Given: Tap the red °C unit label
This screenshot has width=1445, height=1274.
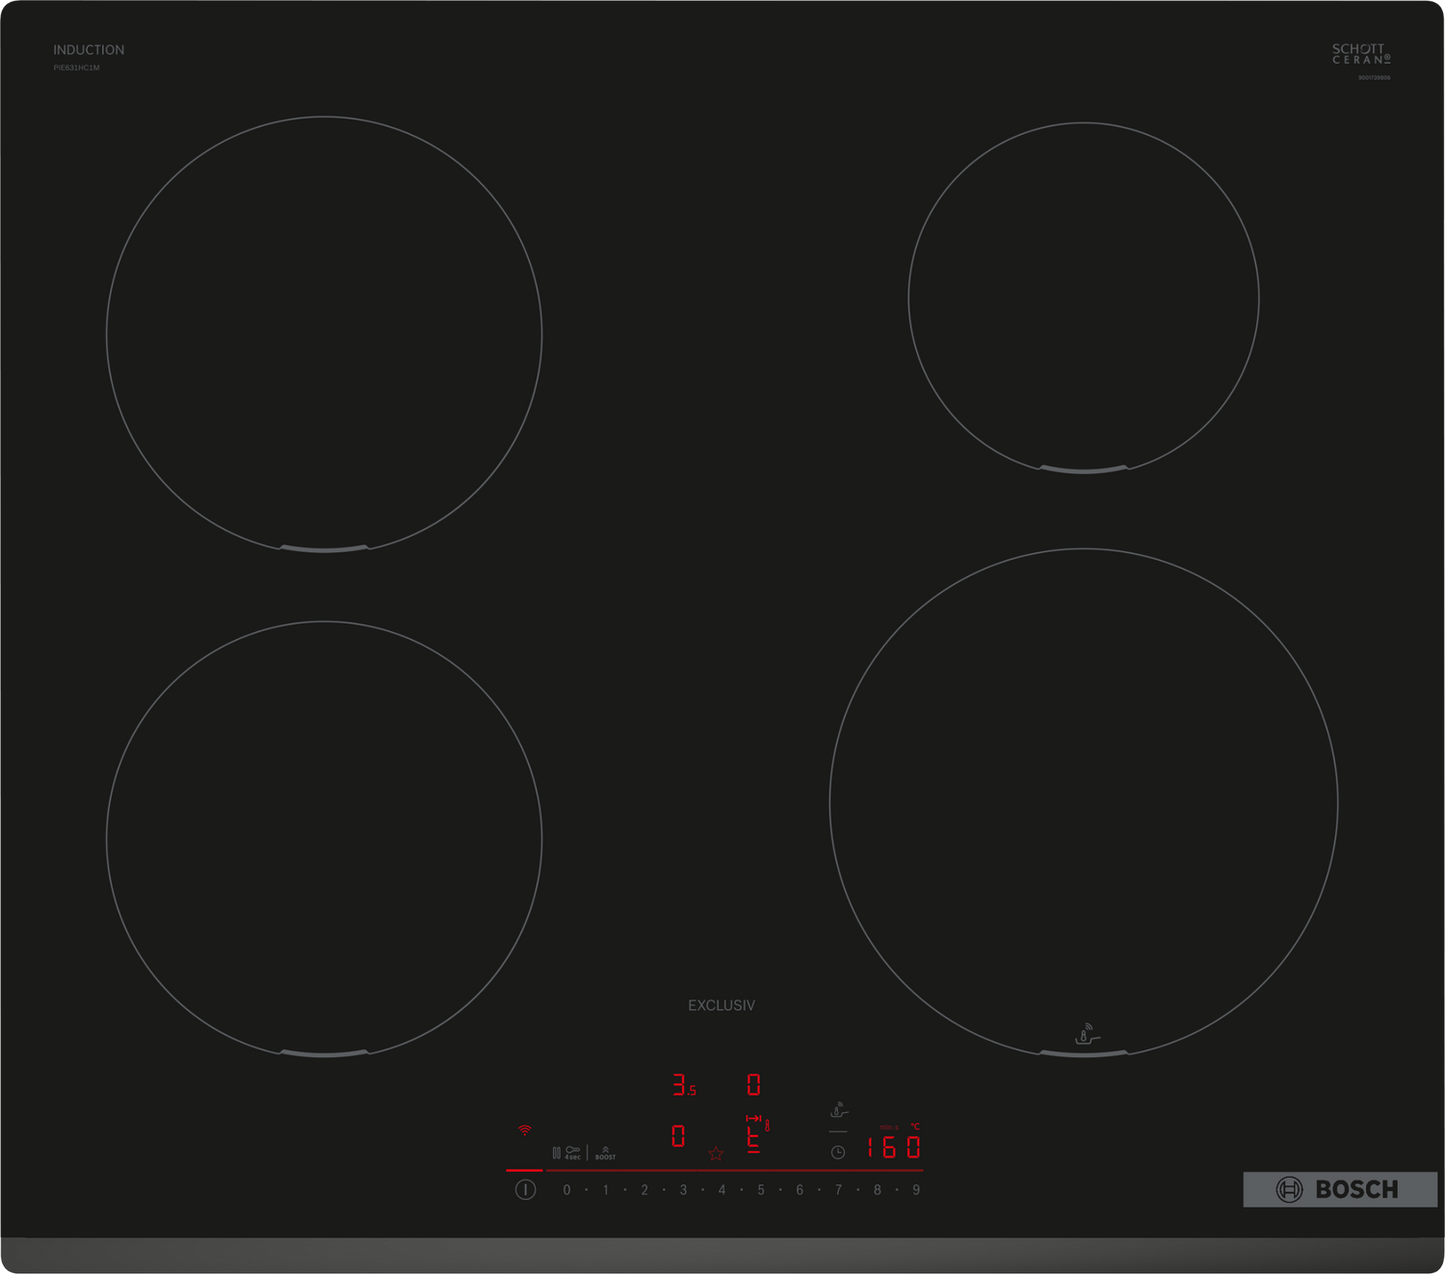Looking at the screenshot, I should (915, 1127).
